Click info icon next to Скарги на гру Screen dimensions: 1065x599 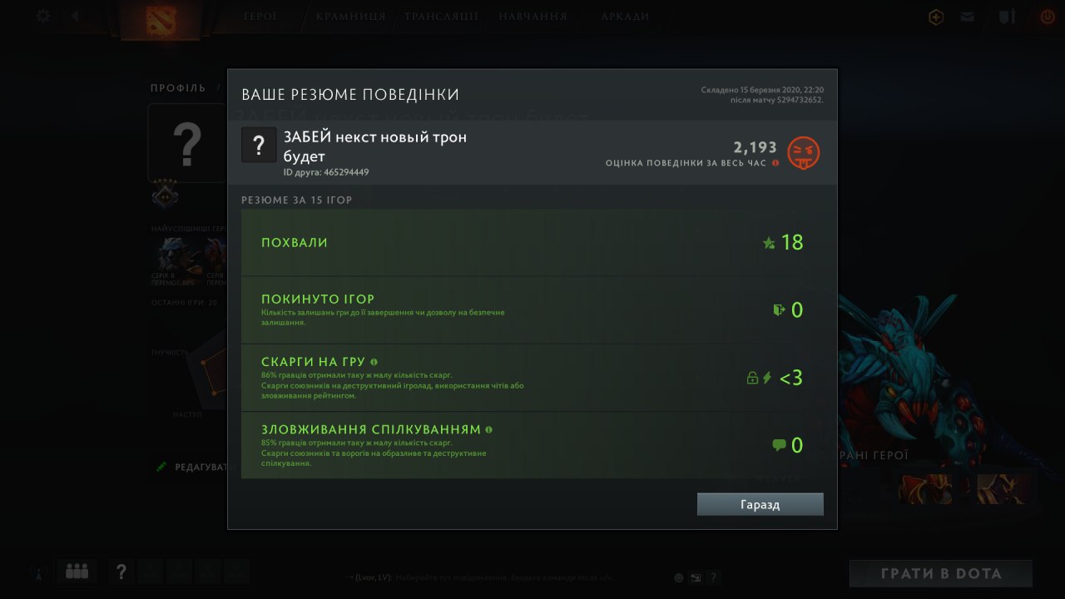(x=374, y=362)
